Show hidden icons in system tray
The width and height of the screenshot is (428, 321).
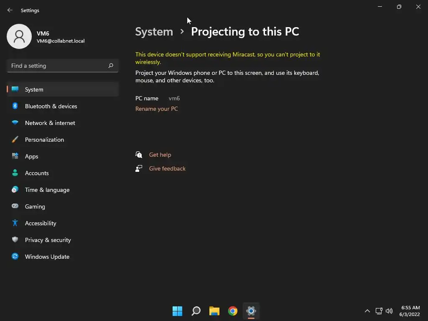click(x=367, y=311)
